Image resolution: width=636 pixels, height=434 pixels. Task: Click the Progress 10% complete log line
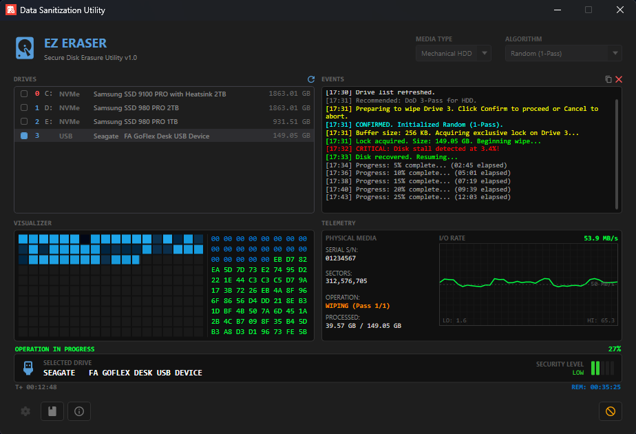pyautogui.click(x=418, y=173)
